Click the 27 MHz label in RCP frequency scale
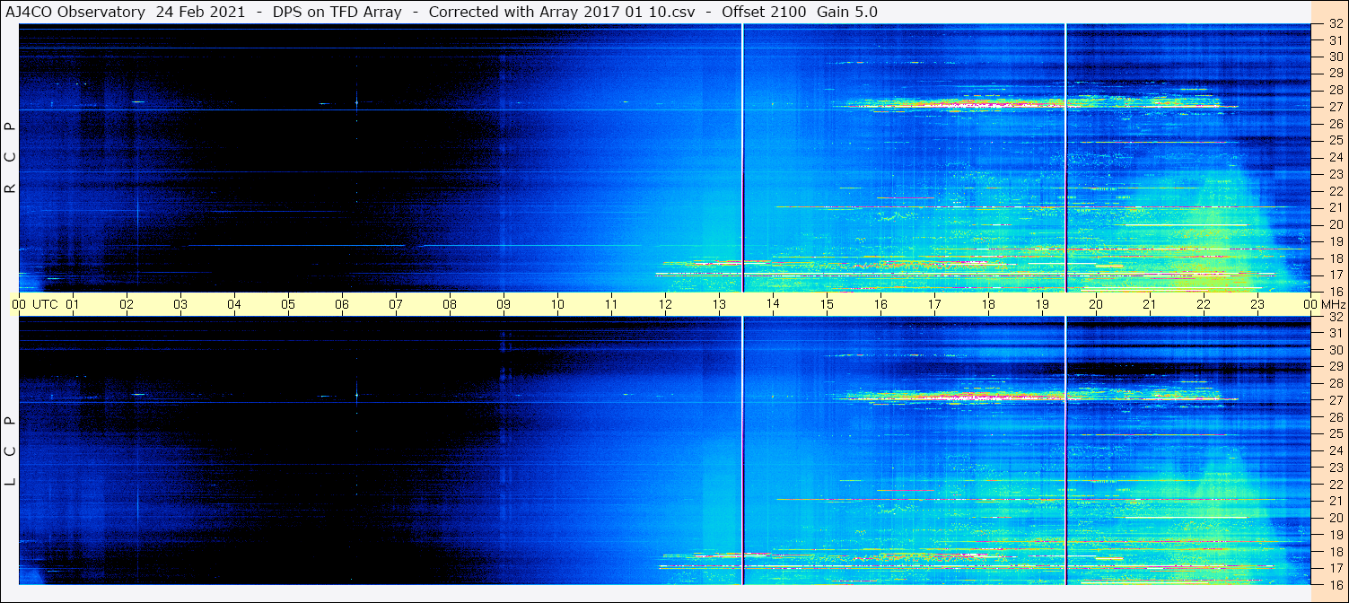This screenshot has width=1349, height=603. point(1335,107)
